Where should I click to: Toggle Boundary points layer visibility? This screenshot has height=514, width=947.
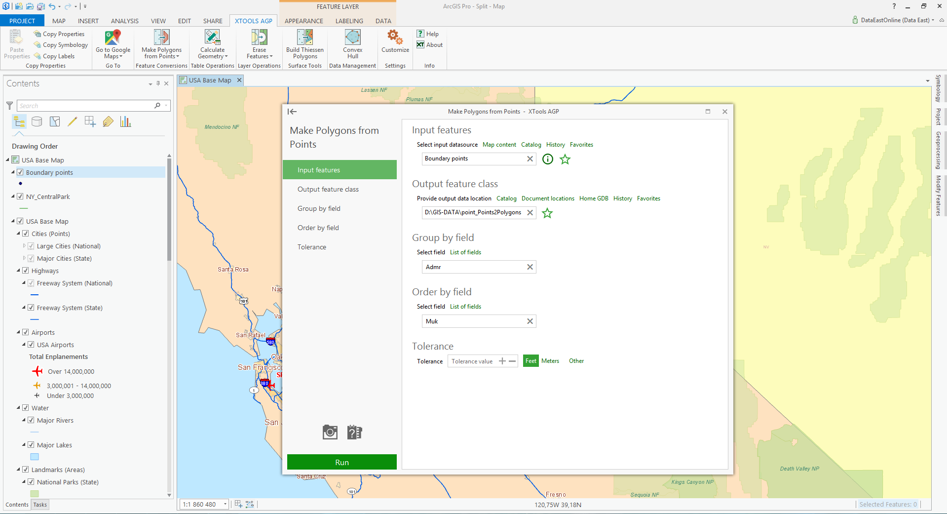pos(20,172)
